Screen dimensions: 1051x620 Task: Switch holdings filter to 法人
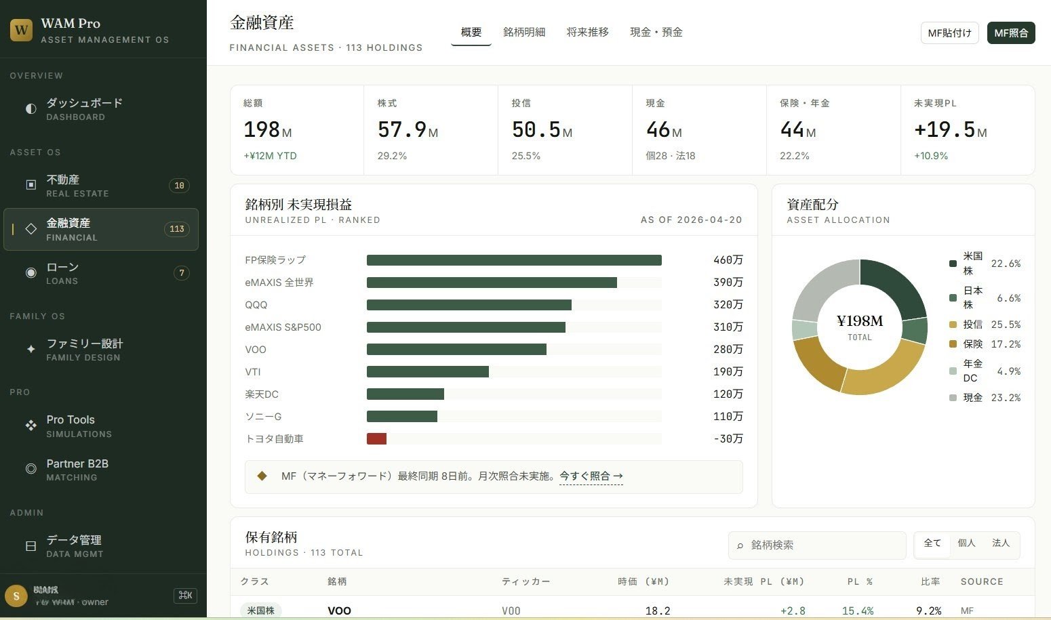tap(1000, 543)
